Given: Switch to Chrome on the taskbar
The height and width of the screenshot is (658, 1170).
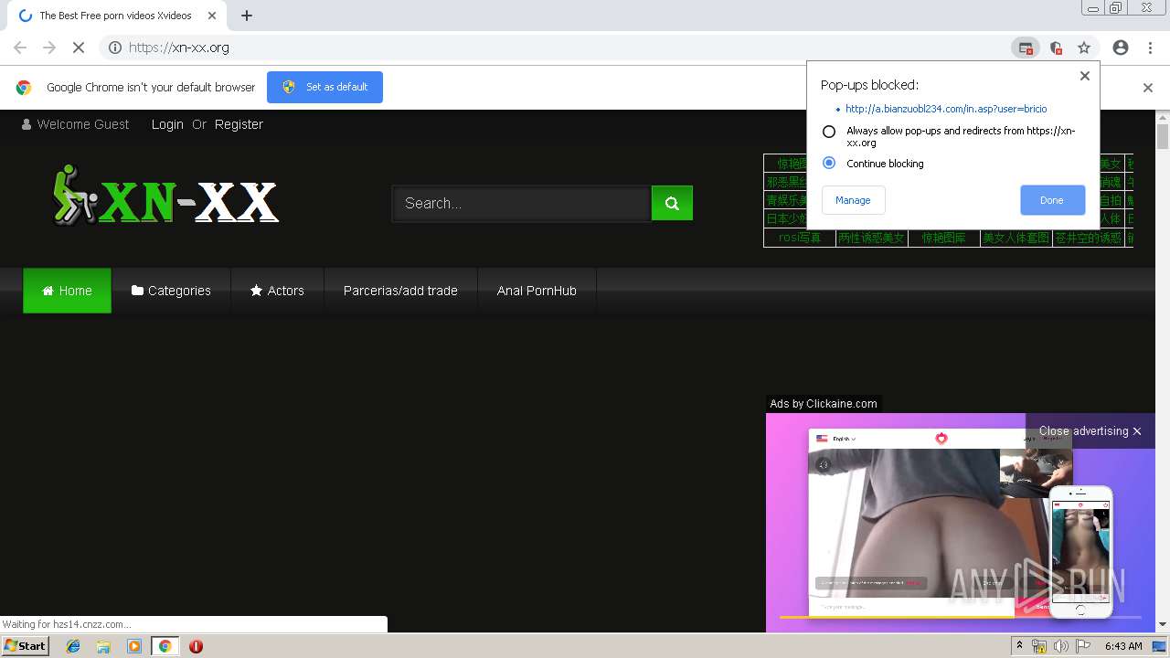Looking at the screenshot, I should [165, 646].
